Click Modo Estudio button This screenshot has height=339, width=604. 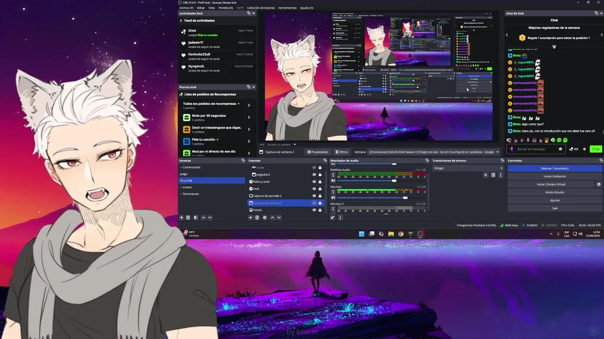click(555, 193)
